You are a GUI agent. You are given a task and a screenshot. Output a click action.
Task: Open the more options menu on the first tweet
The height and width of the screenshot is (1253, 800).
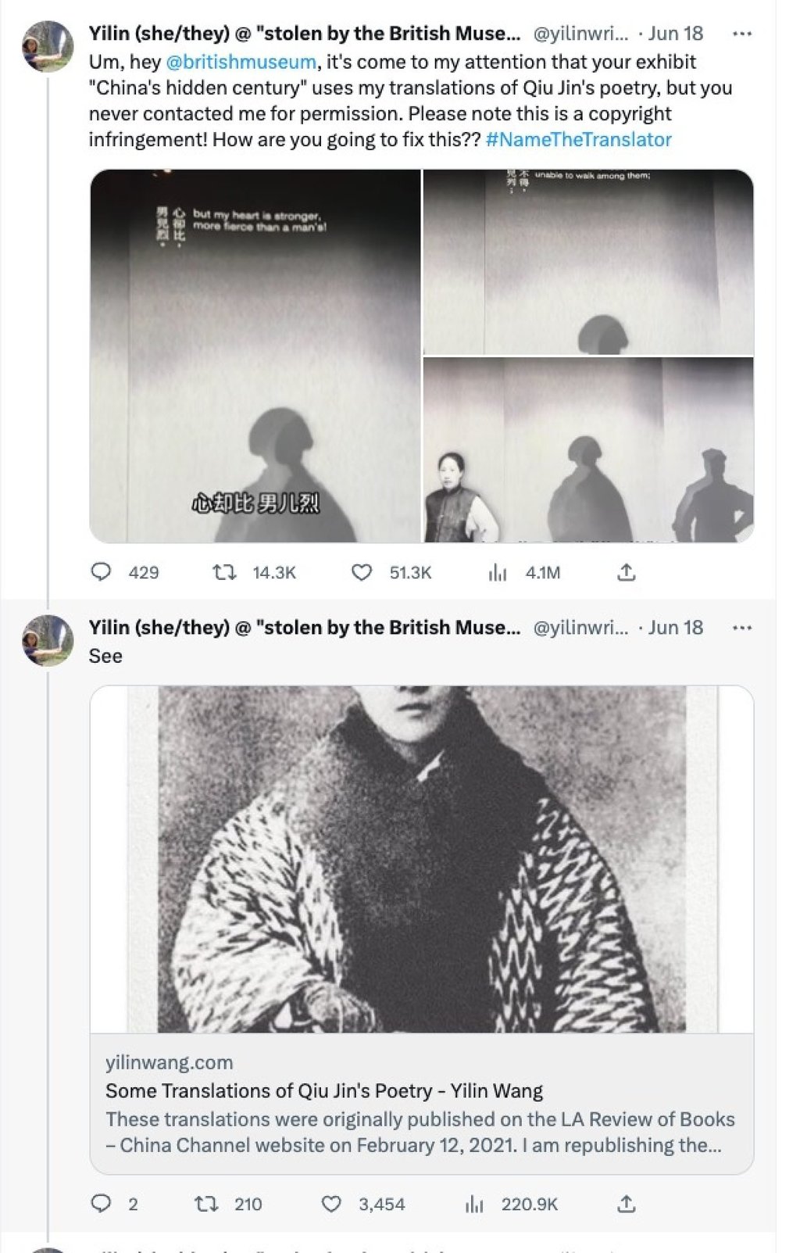click(744, 33)
